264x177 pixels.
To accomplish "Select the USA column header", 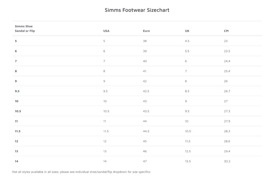I will tap(106, 31).
